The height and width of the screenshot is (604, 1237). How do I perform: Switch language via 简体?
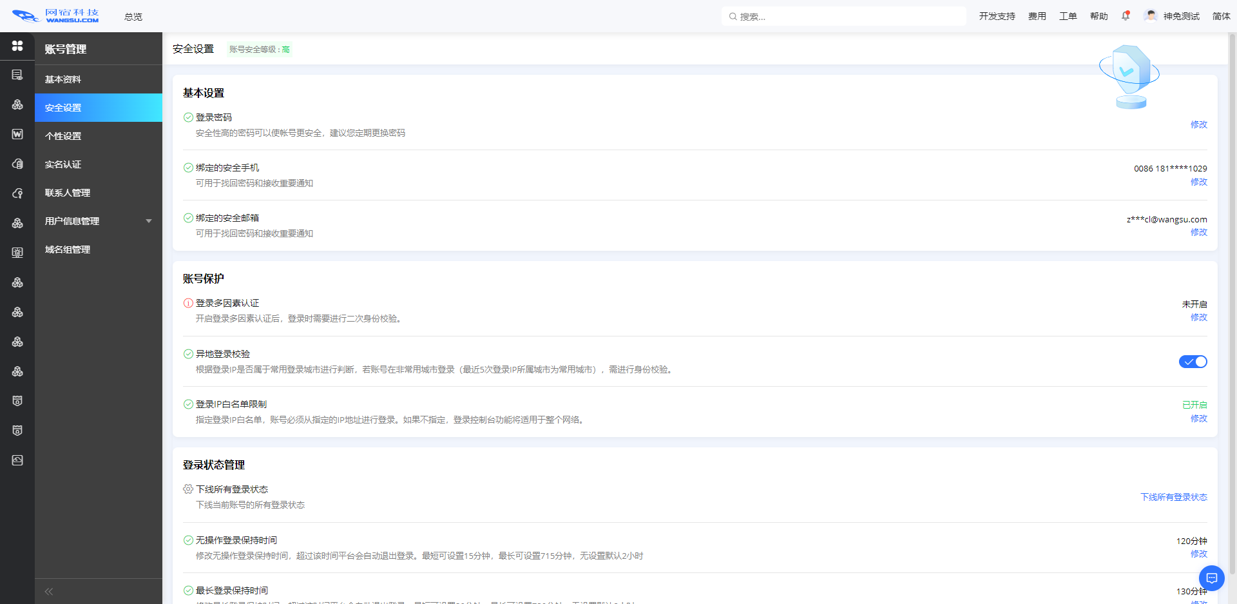point(1221,16)
